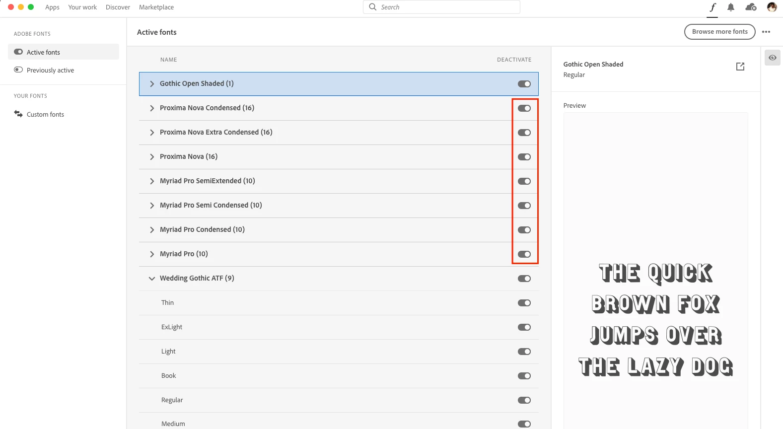Expand Proxima Nova Extra Condensed chevron
This screenshot has height=429, width=783.
point(152,133)
